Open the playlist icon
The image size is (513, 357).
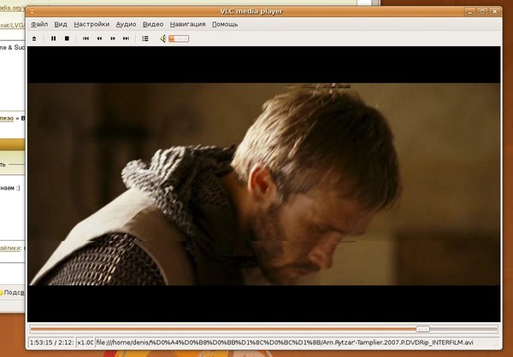click(x=145, y=38)
